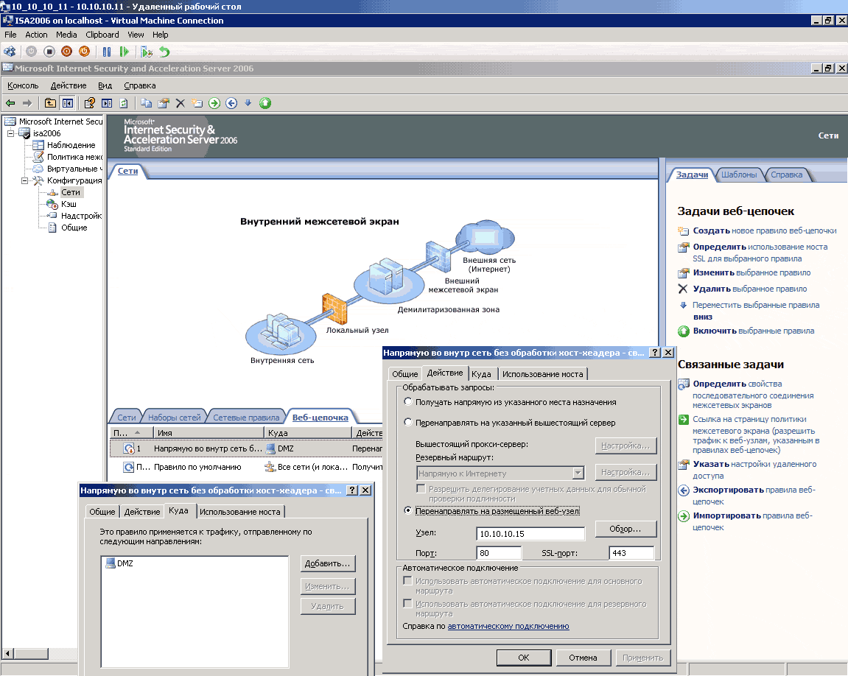This screenshot has width=848, height=676.
Task: Delete selected rule with X toolbar icon
Action: 181,103
